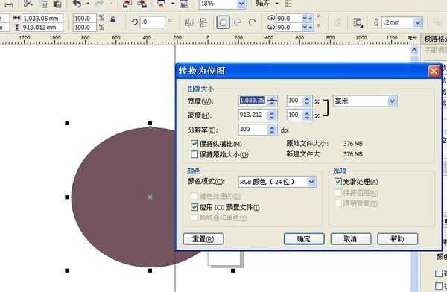This screenshot has height=292, width=447.
Task: Click the outline pen nib icon
Action: 376,22
